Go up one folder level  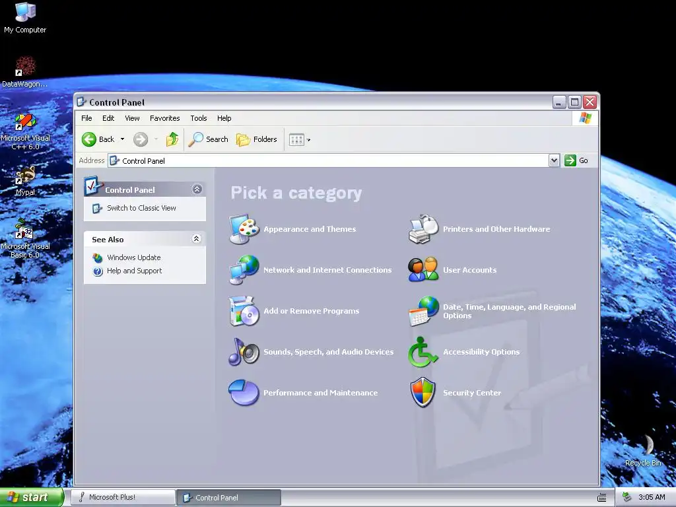click(172, 139)
